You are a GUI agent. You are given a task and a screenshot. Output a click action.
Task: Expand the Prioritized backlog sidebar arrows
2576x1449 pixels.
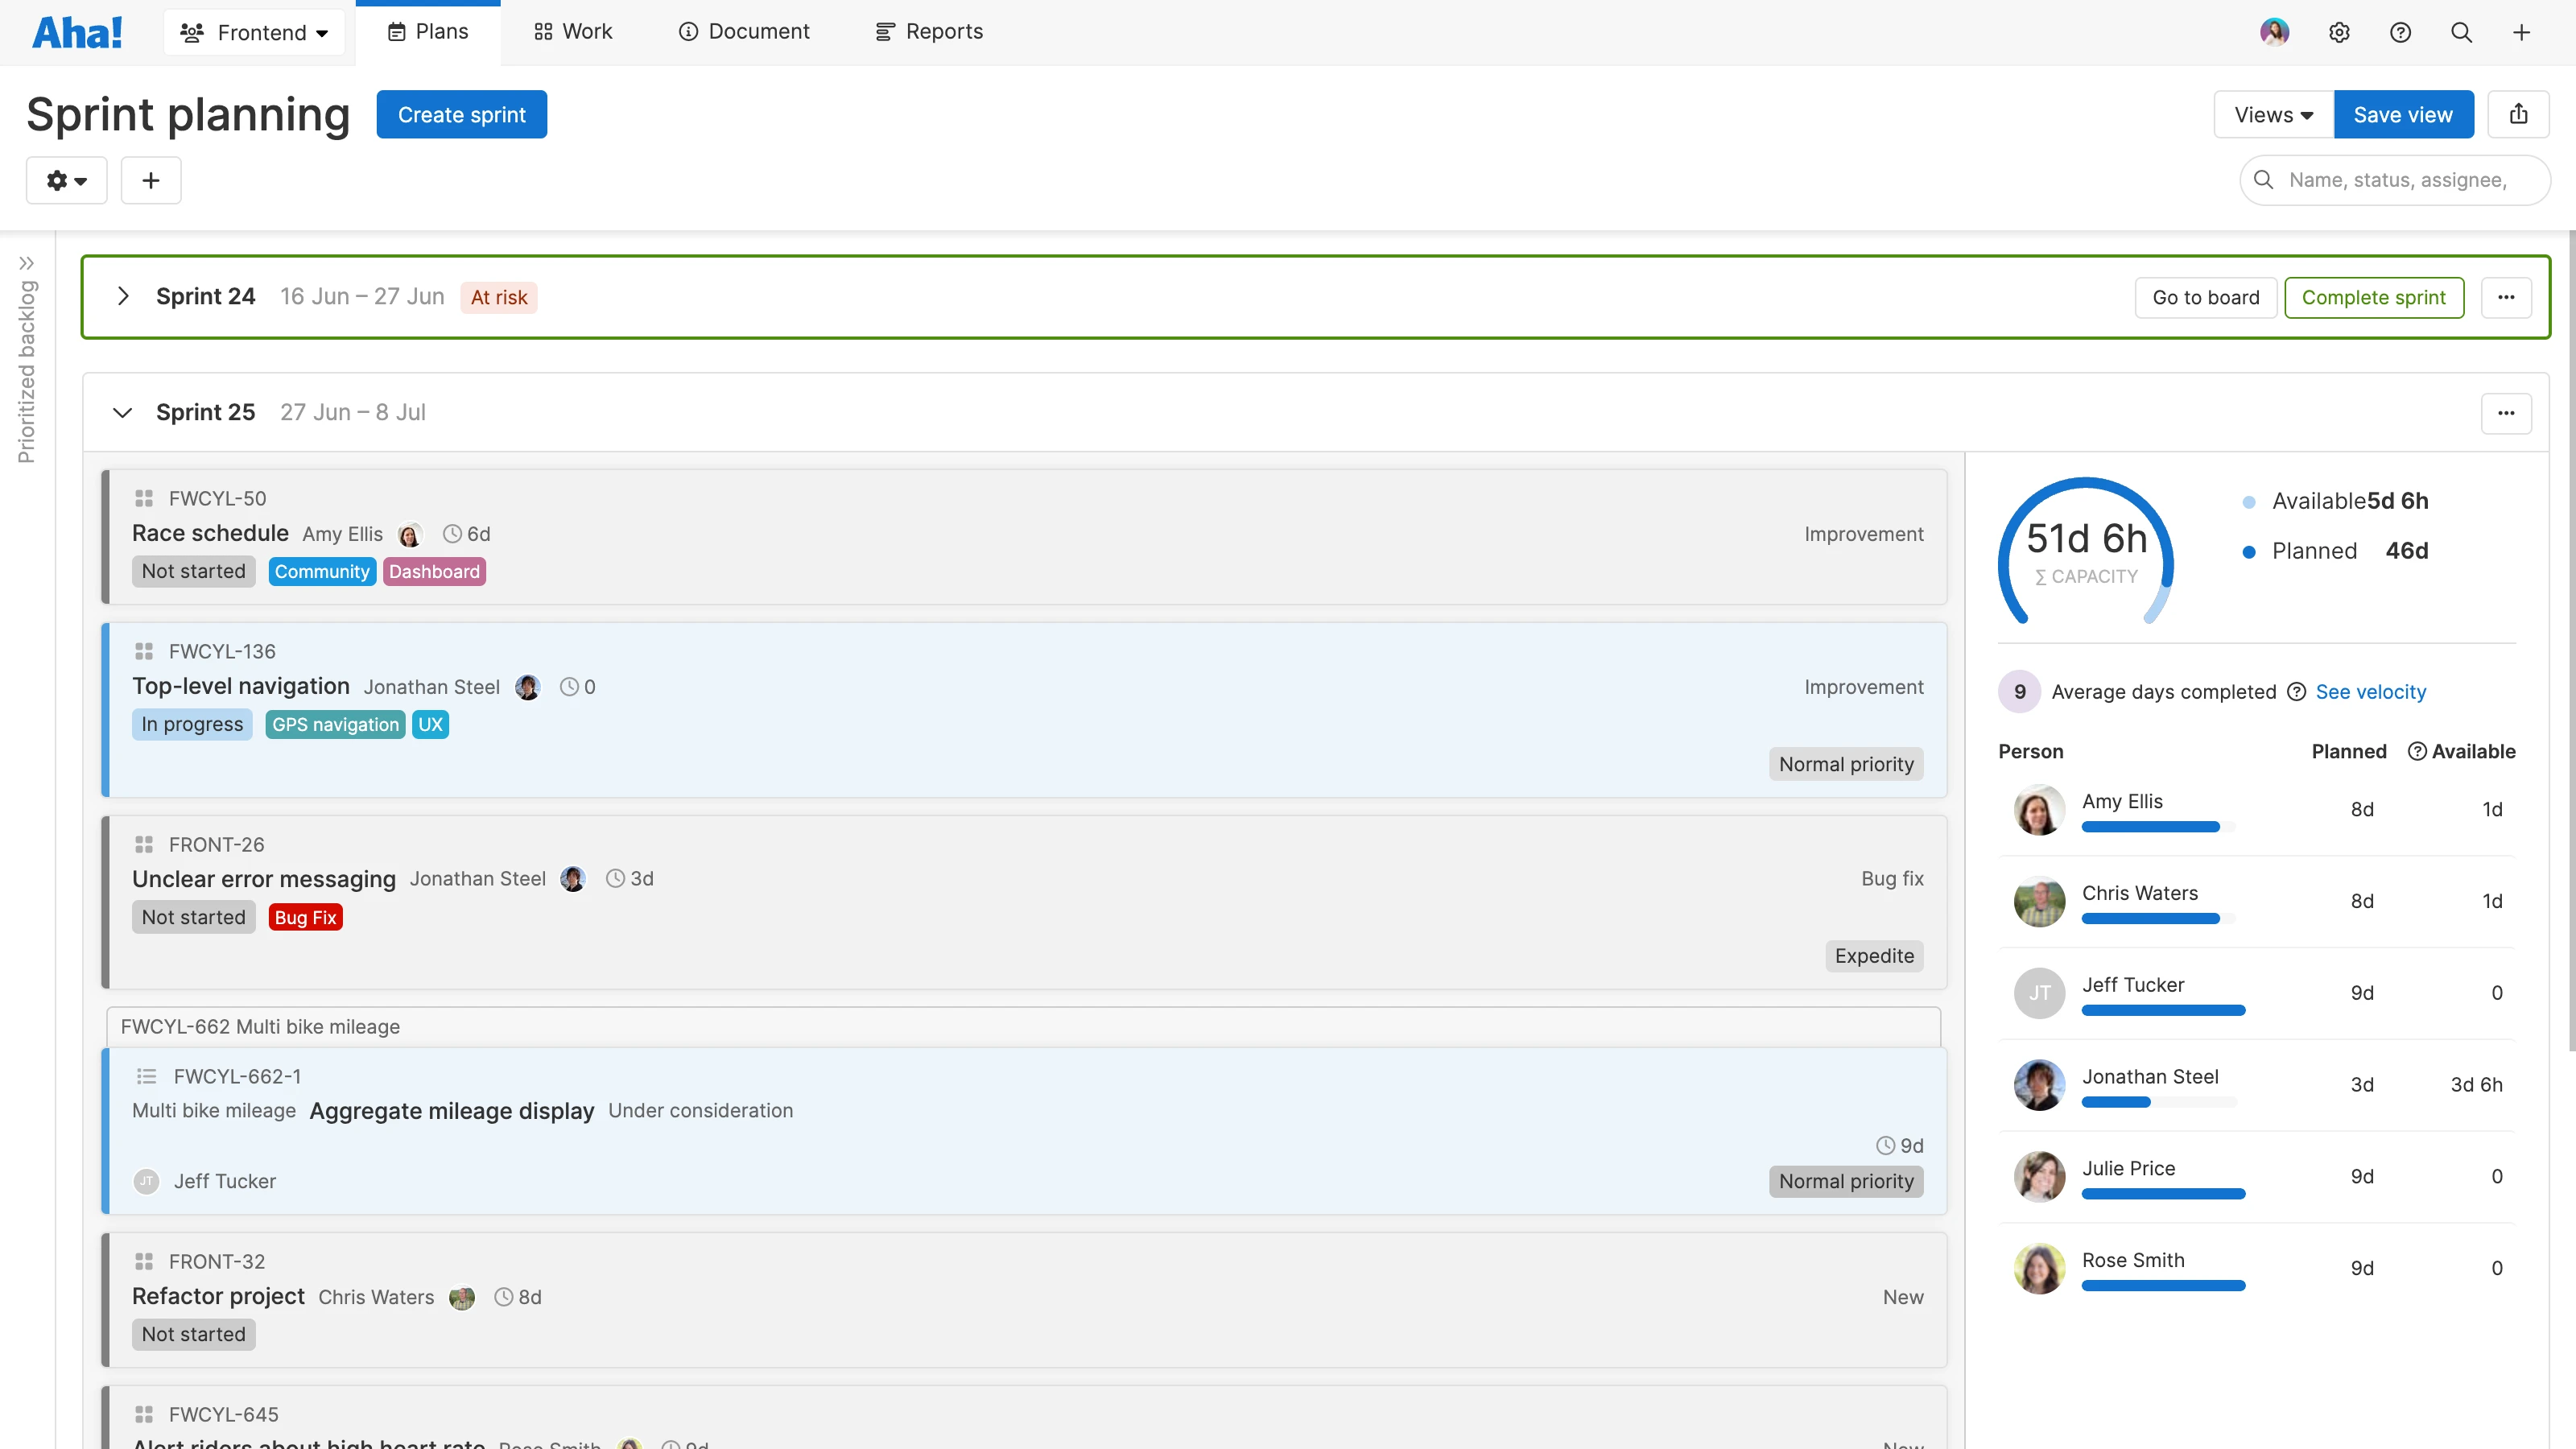[x=27, y=263]
